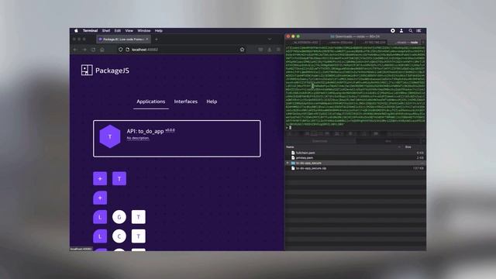The height and width of the screenshot is (279, 496).
Task: Click the purple hexagon T app icon
Action: pos(110,136)
